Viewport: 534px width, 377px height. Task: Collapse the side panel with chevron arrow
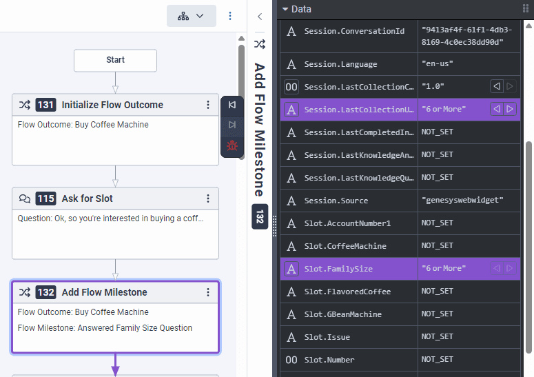260,16
